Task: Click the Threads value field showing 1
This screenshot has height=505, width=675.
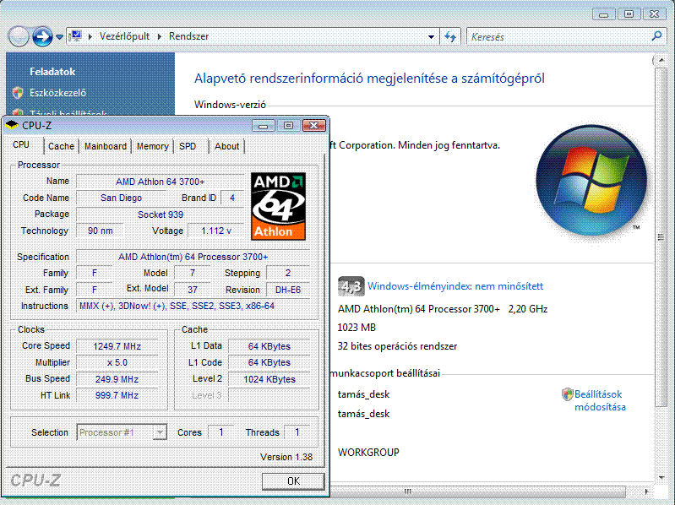Action: click(297, 432)
